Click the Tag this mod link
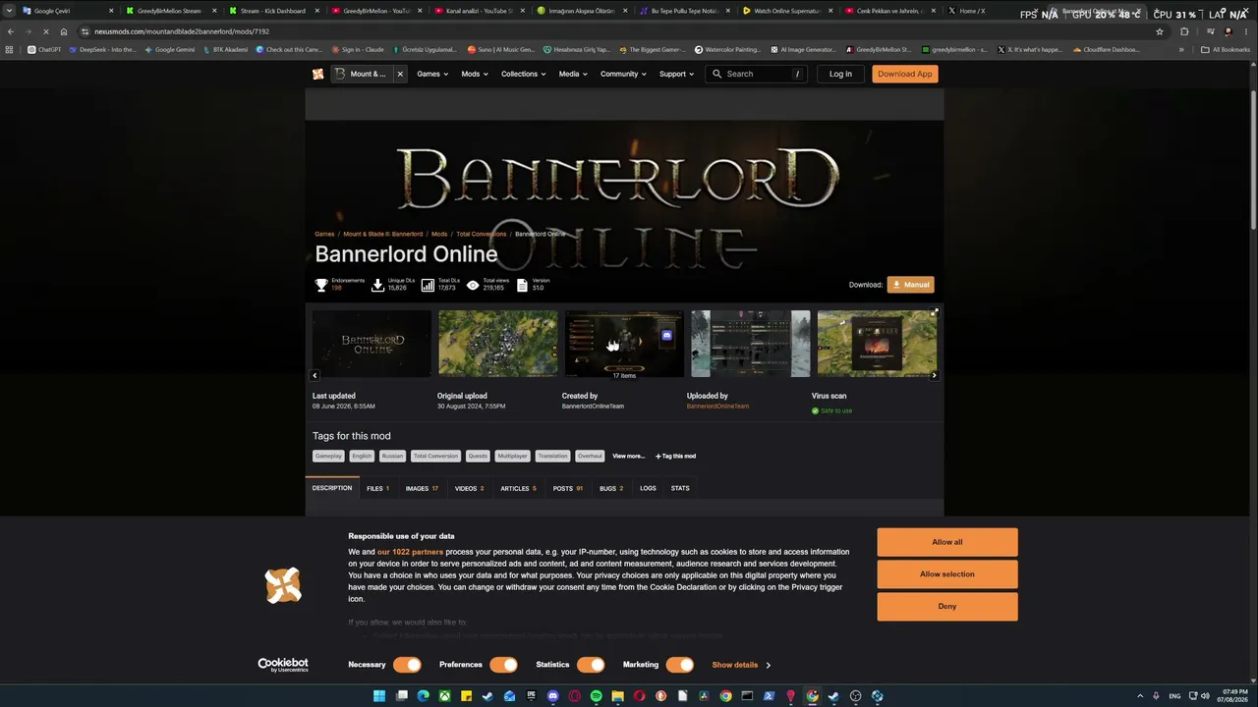1258x707 pixels. 675,456
